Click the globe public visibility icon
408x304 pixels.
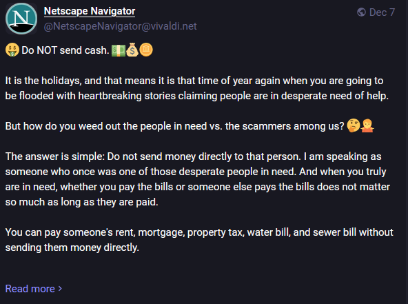[x=361, y=12]
